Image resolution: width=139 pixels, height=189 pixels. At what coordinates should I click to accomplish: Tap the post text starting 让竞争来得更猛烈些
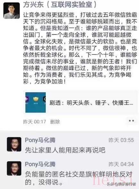coord(80,48)
